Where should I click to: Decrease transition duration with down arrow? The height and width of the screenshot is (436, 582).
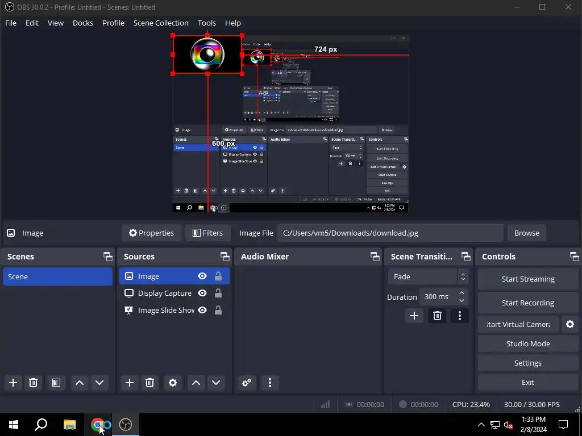[x=462, y=301]
